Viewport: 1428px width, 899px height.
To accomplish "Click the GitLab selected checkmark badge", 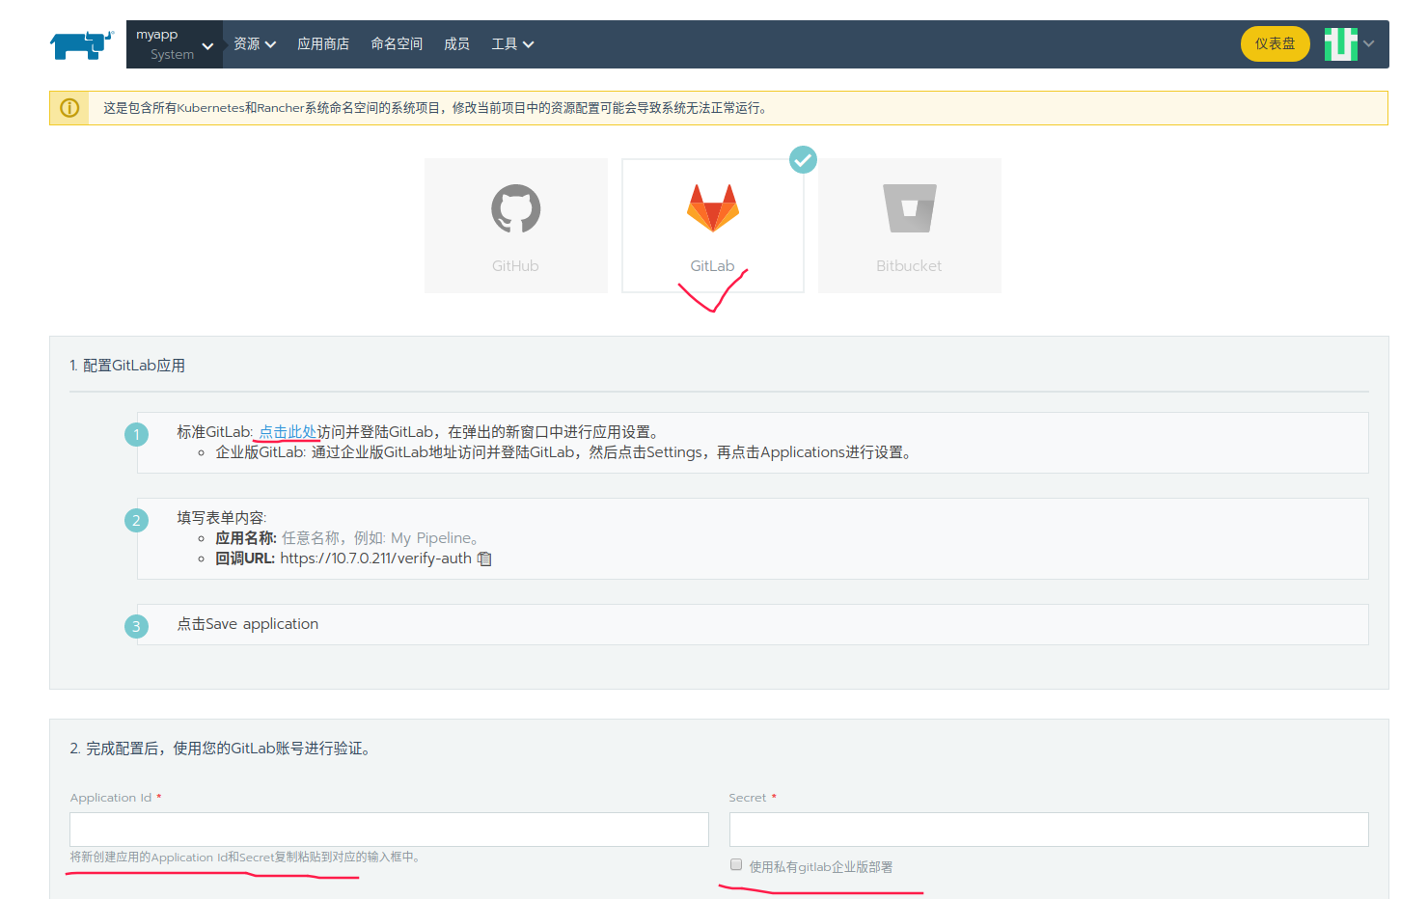I will coord(803,159).
